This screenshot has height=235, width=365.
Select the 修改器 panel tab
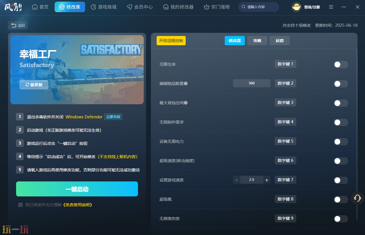pos(235,41)
